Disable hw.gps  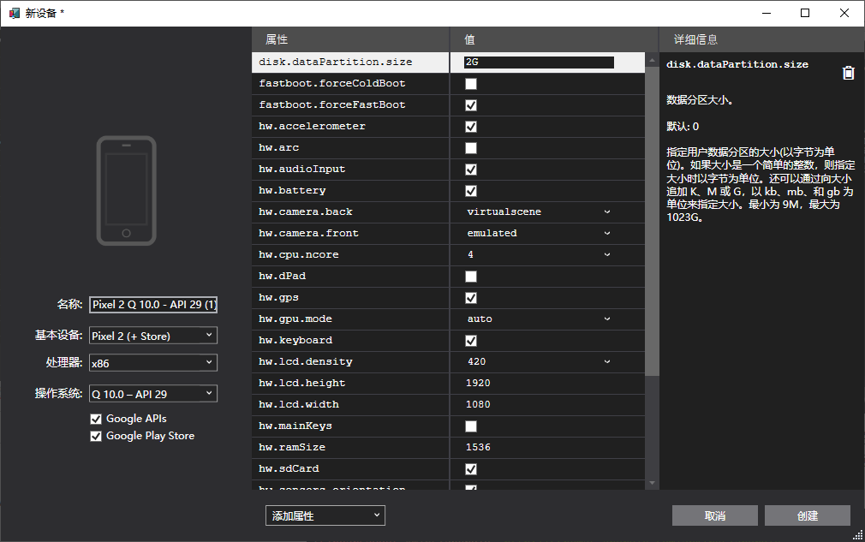point(470,297)
